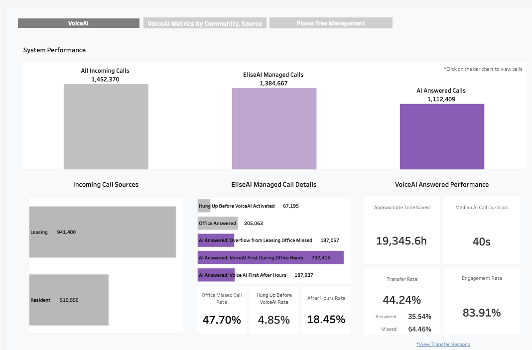Open VoiceAI Metrics by Community, Source tab
Viewport: 532px width, 350px height.
tap(205, 23)
